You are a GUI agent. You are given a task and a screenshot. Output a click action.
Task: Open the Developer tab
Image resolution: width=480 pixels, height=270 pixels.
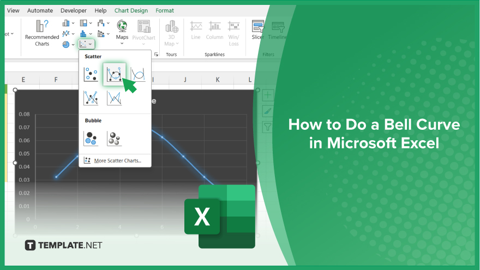pos(74,10)
